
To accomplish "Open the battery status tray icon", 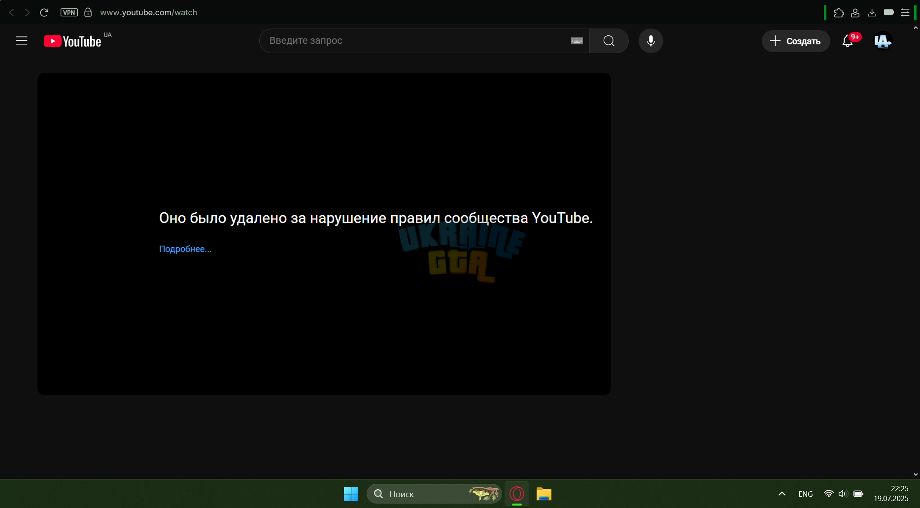I will (x=858, y=494).
